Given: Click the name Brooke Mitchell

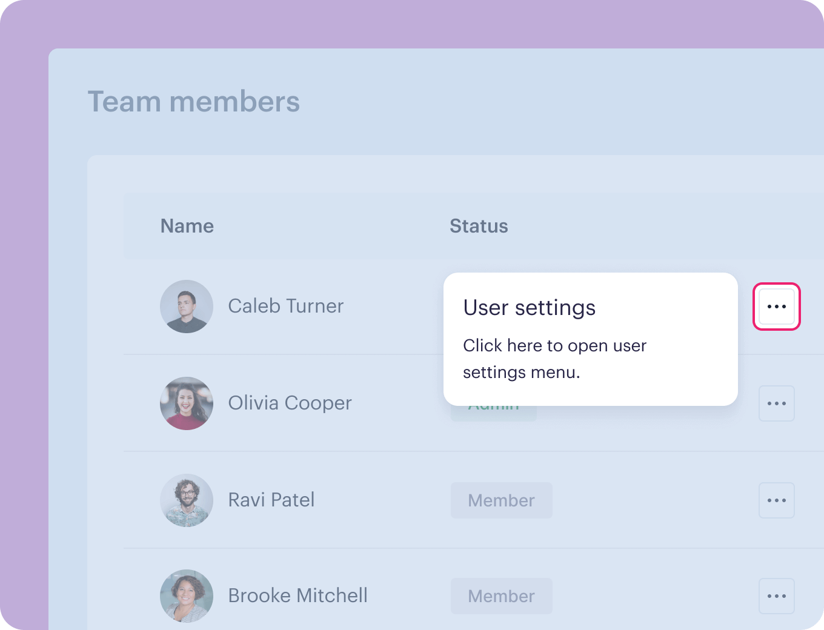Looking at the screenshot, I should (298, 595).
